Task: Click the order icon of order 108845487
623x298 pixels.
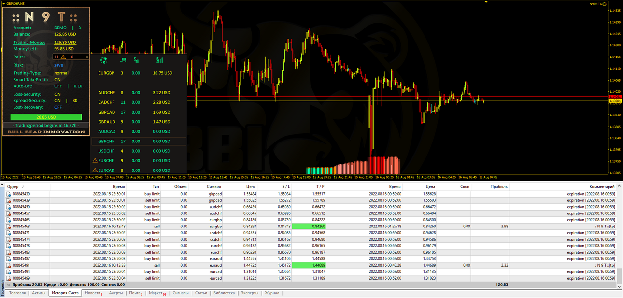Action: [8, 259]
